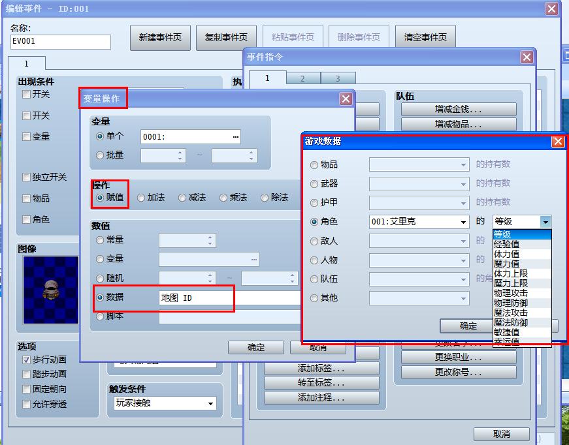Select the 物品 radio in 游戏数据
Viewport: 569px width, 445px height.
[314, 165]
